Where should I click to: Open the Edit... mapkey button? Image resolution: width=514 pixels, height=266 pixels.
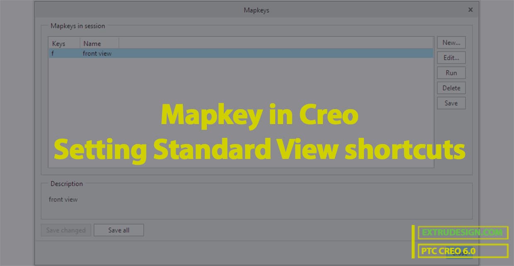[x=451, y=58]
